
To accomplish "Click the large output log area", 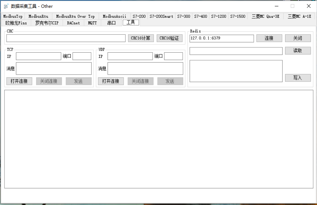I will click(x=158, y=139).
